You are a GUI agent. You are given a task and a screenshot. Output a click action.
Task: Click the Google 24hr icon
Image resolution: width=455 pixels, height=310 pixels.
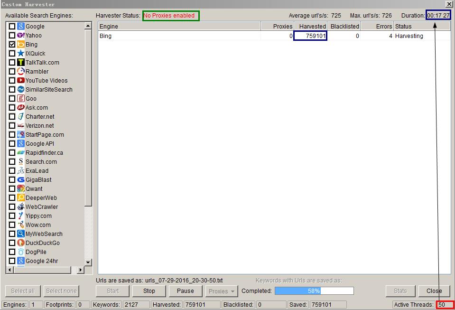(x=20, y=261)
